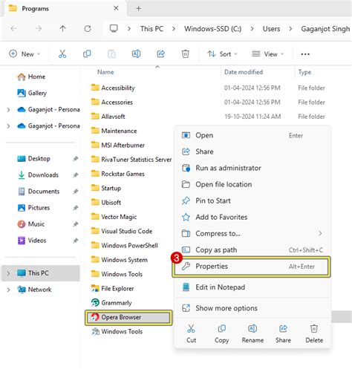
Task: Click Copy at the bottom of the context menu
Action: click(221, 333)
